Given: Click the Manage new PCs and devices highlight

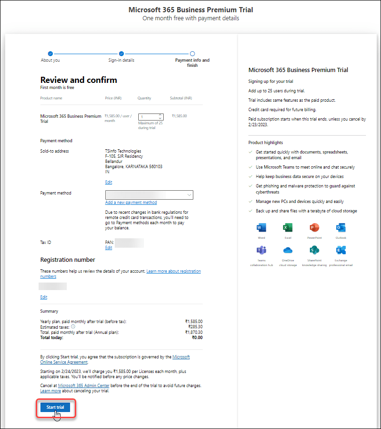Looking at the screenshot, I should click(300, 202).
